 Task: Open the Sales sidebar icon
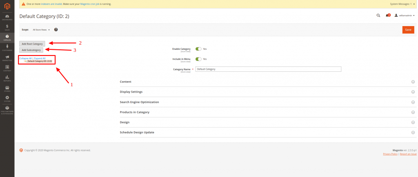[x=7, y=27]
